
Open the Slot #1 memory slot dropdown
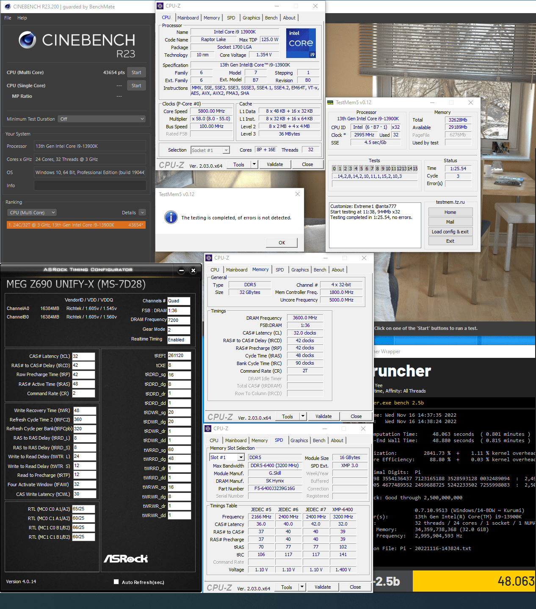[x=227, y=457]
